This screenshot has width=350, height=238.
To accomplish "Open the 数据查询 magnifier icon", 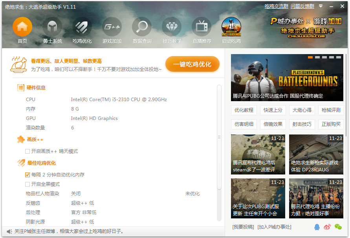I will pyautogui.click(x=142, y=27).
